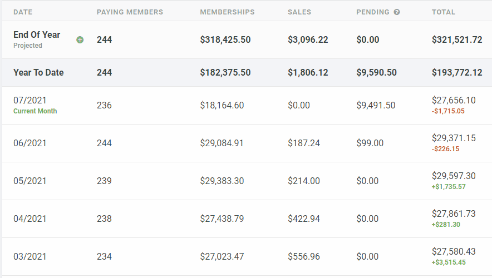Click the $321,521.72 projected total
Screen dimensions: 492x278
tap(457, 40)
